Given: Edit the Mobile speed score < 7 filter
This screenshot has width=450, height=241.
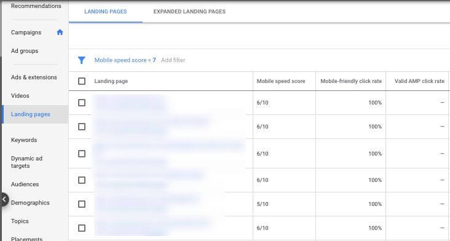Looking at the screenshot, I should 125,60.
